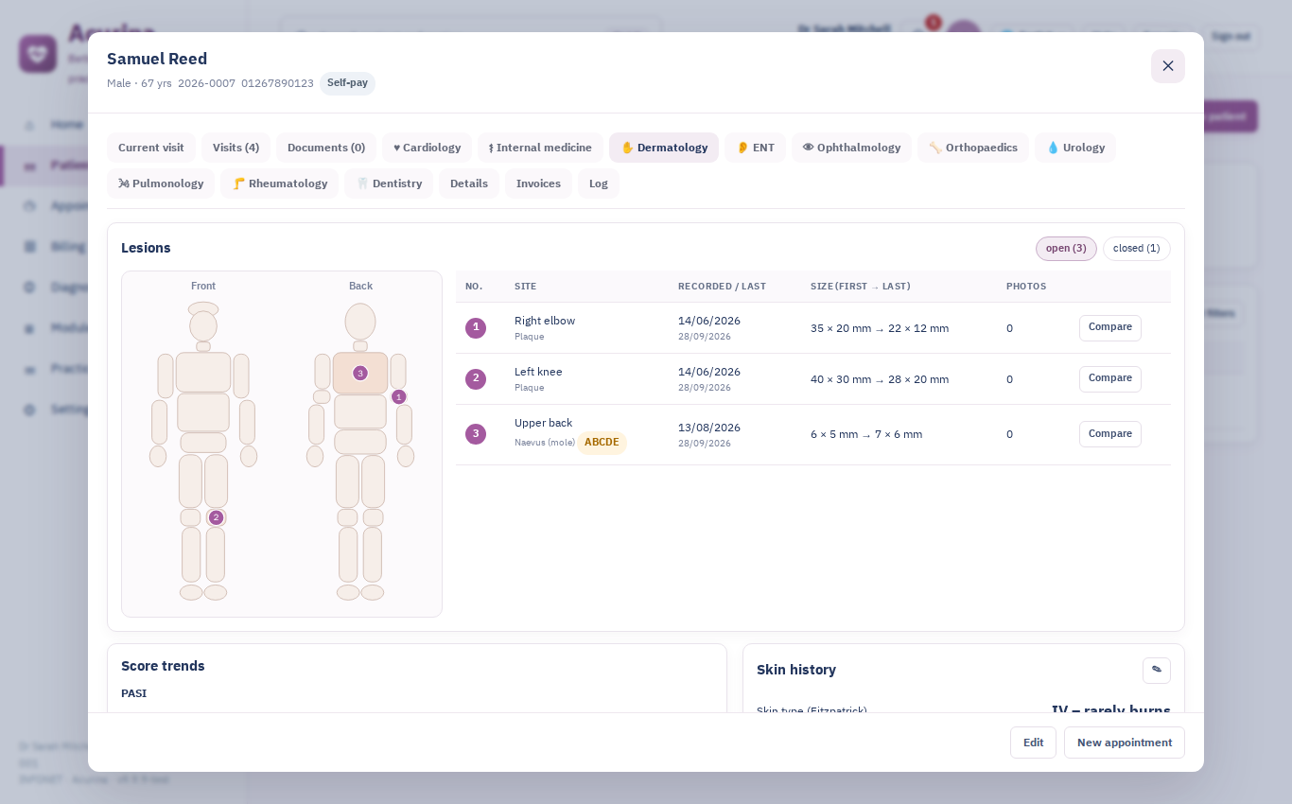1292x804 pixels.
Task: Open the Log tab
Action: point(599,184)
